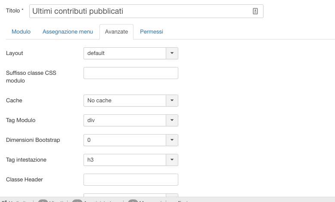Click the Suffisso classe CSS modulo label
Image resolution: width=335 pixels, height=202 pixels.
[x=31, y=77]
